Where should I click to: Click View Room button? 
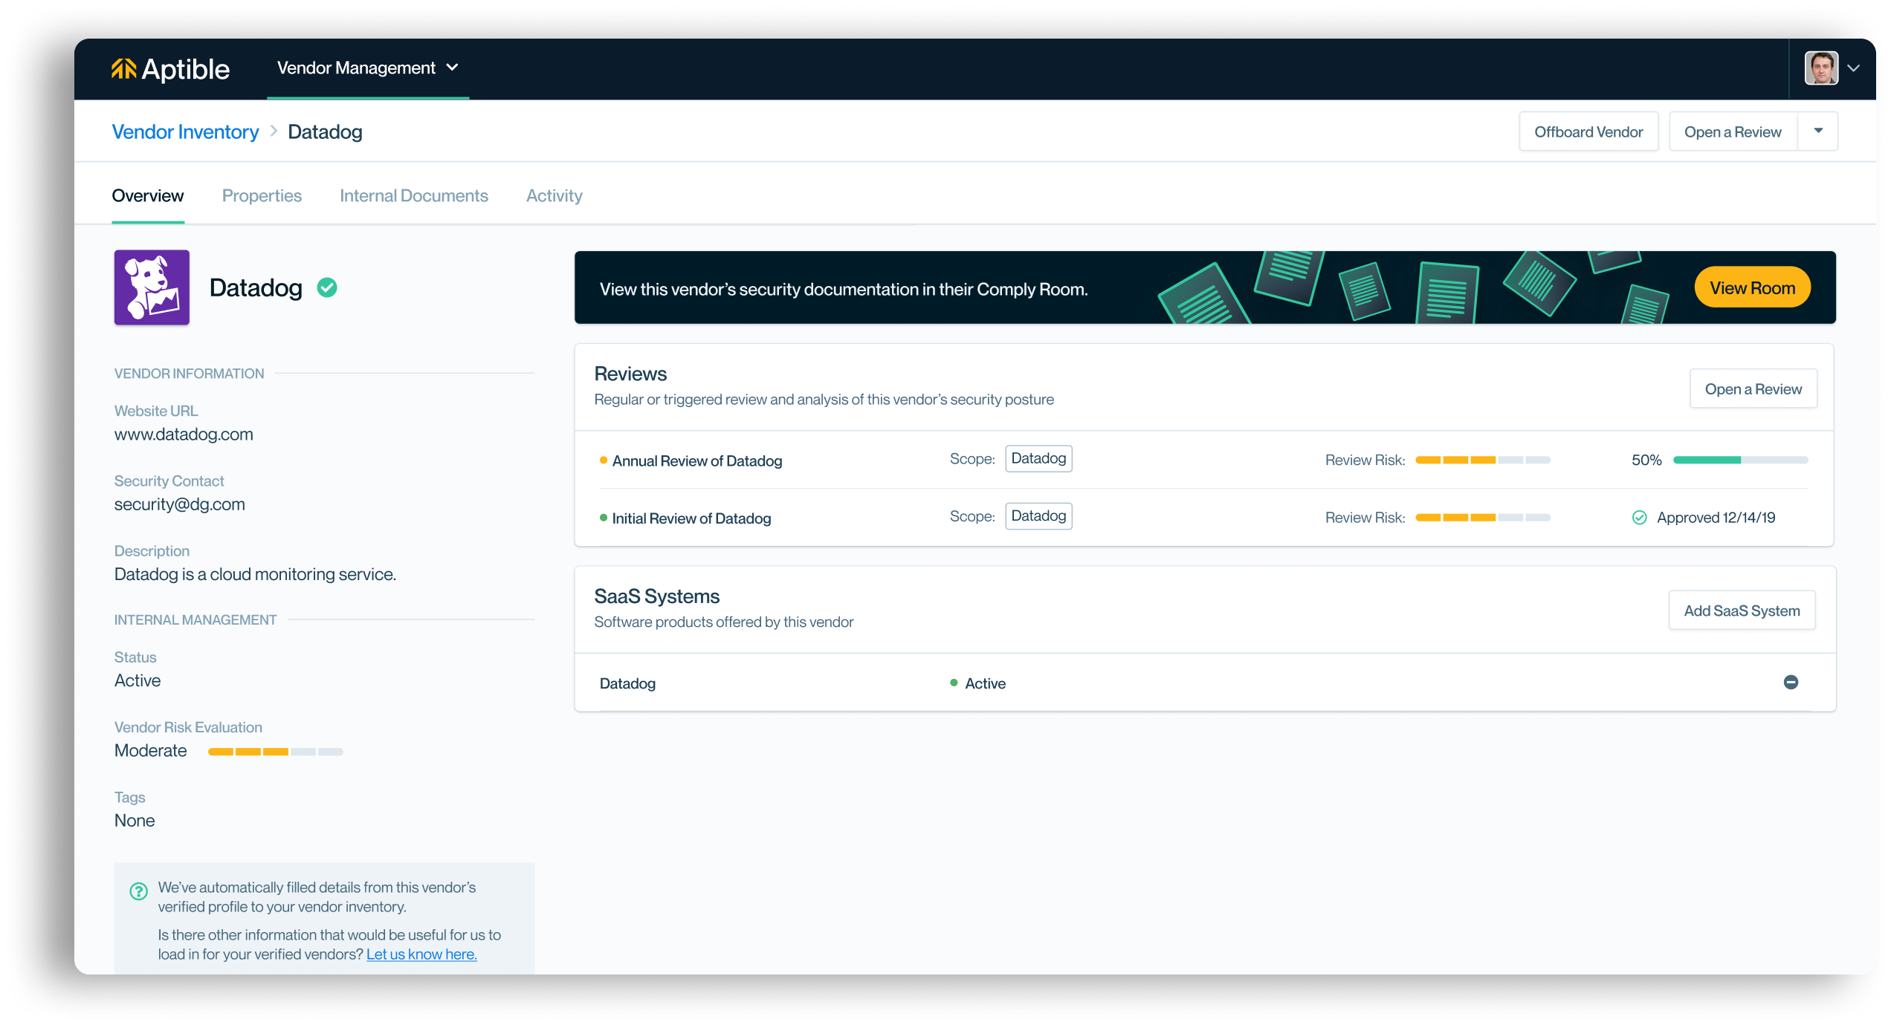1752,287
